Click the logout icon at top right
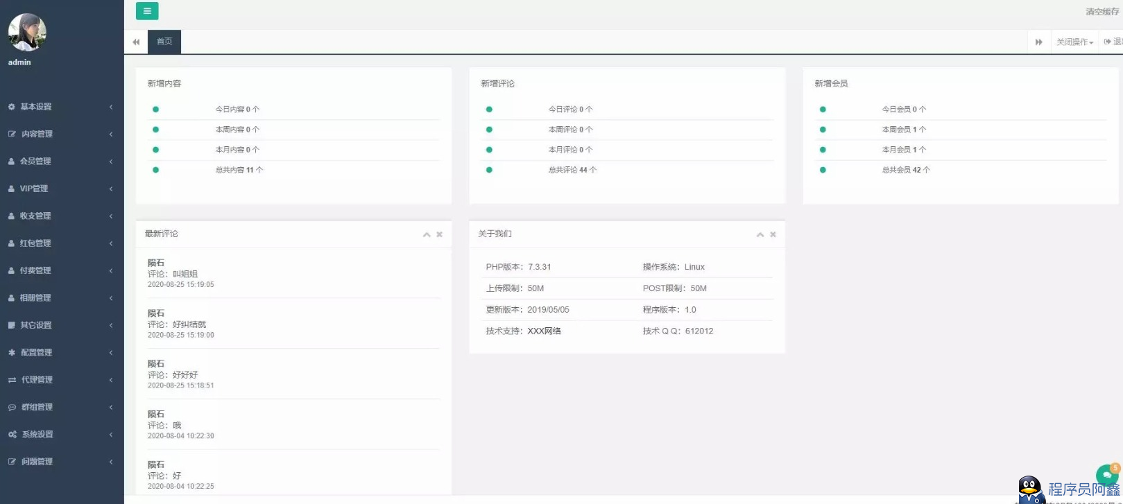This screenshot has width=1123, height=504. pos(1108,42)
